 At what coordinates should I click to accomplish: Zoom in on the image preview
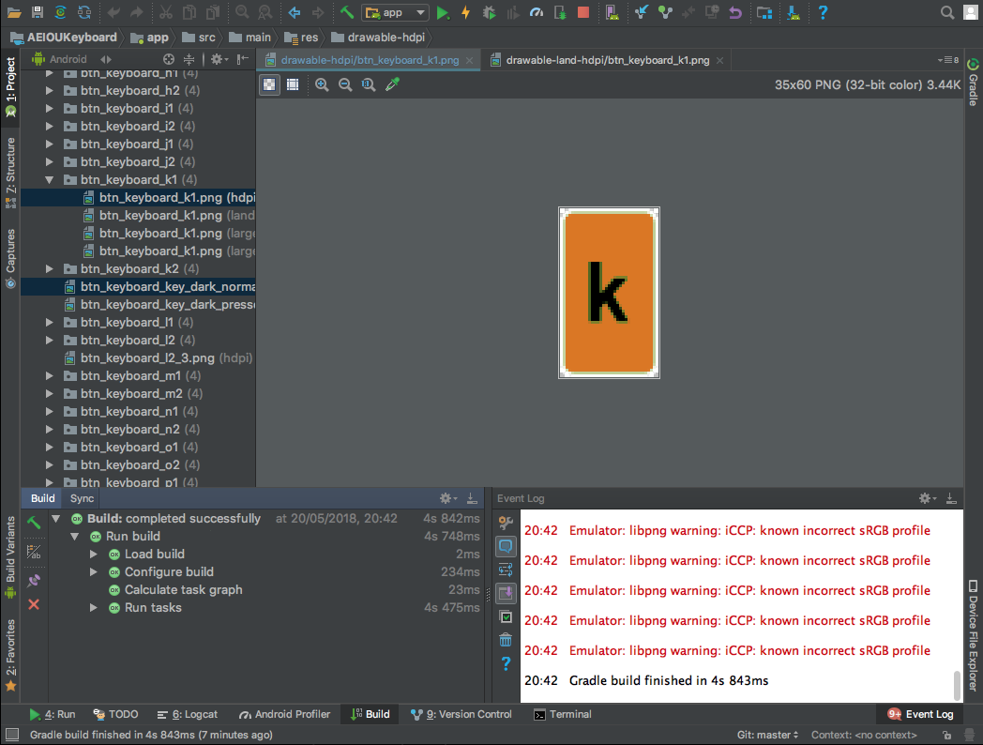coord(322,84)
